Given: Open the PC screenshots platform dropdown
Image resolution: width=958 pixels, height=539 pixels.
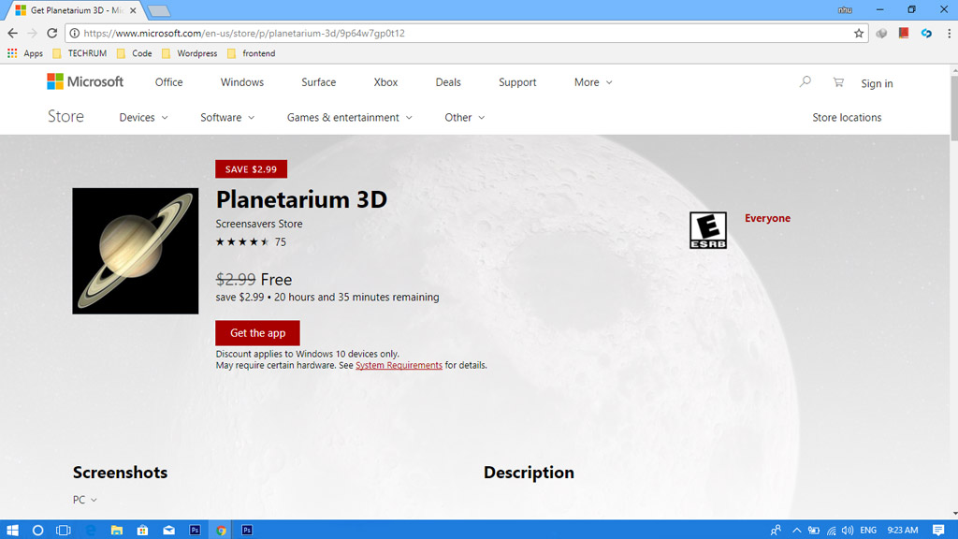Looking at the screenshot, I should tap(85, 500).
